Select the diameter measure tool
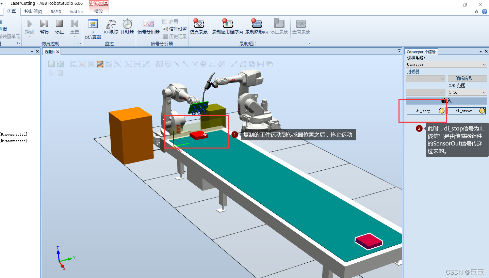Image resolution: width=489 pixels, height=278 pixels. 252,64
